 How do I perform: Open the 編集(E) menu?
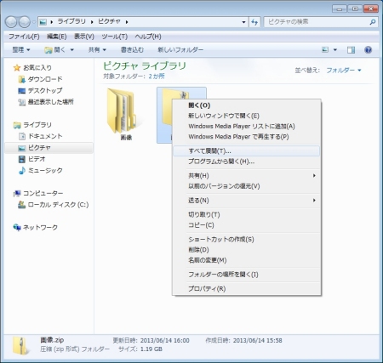(56, 37)
